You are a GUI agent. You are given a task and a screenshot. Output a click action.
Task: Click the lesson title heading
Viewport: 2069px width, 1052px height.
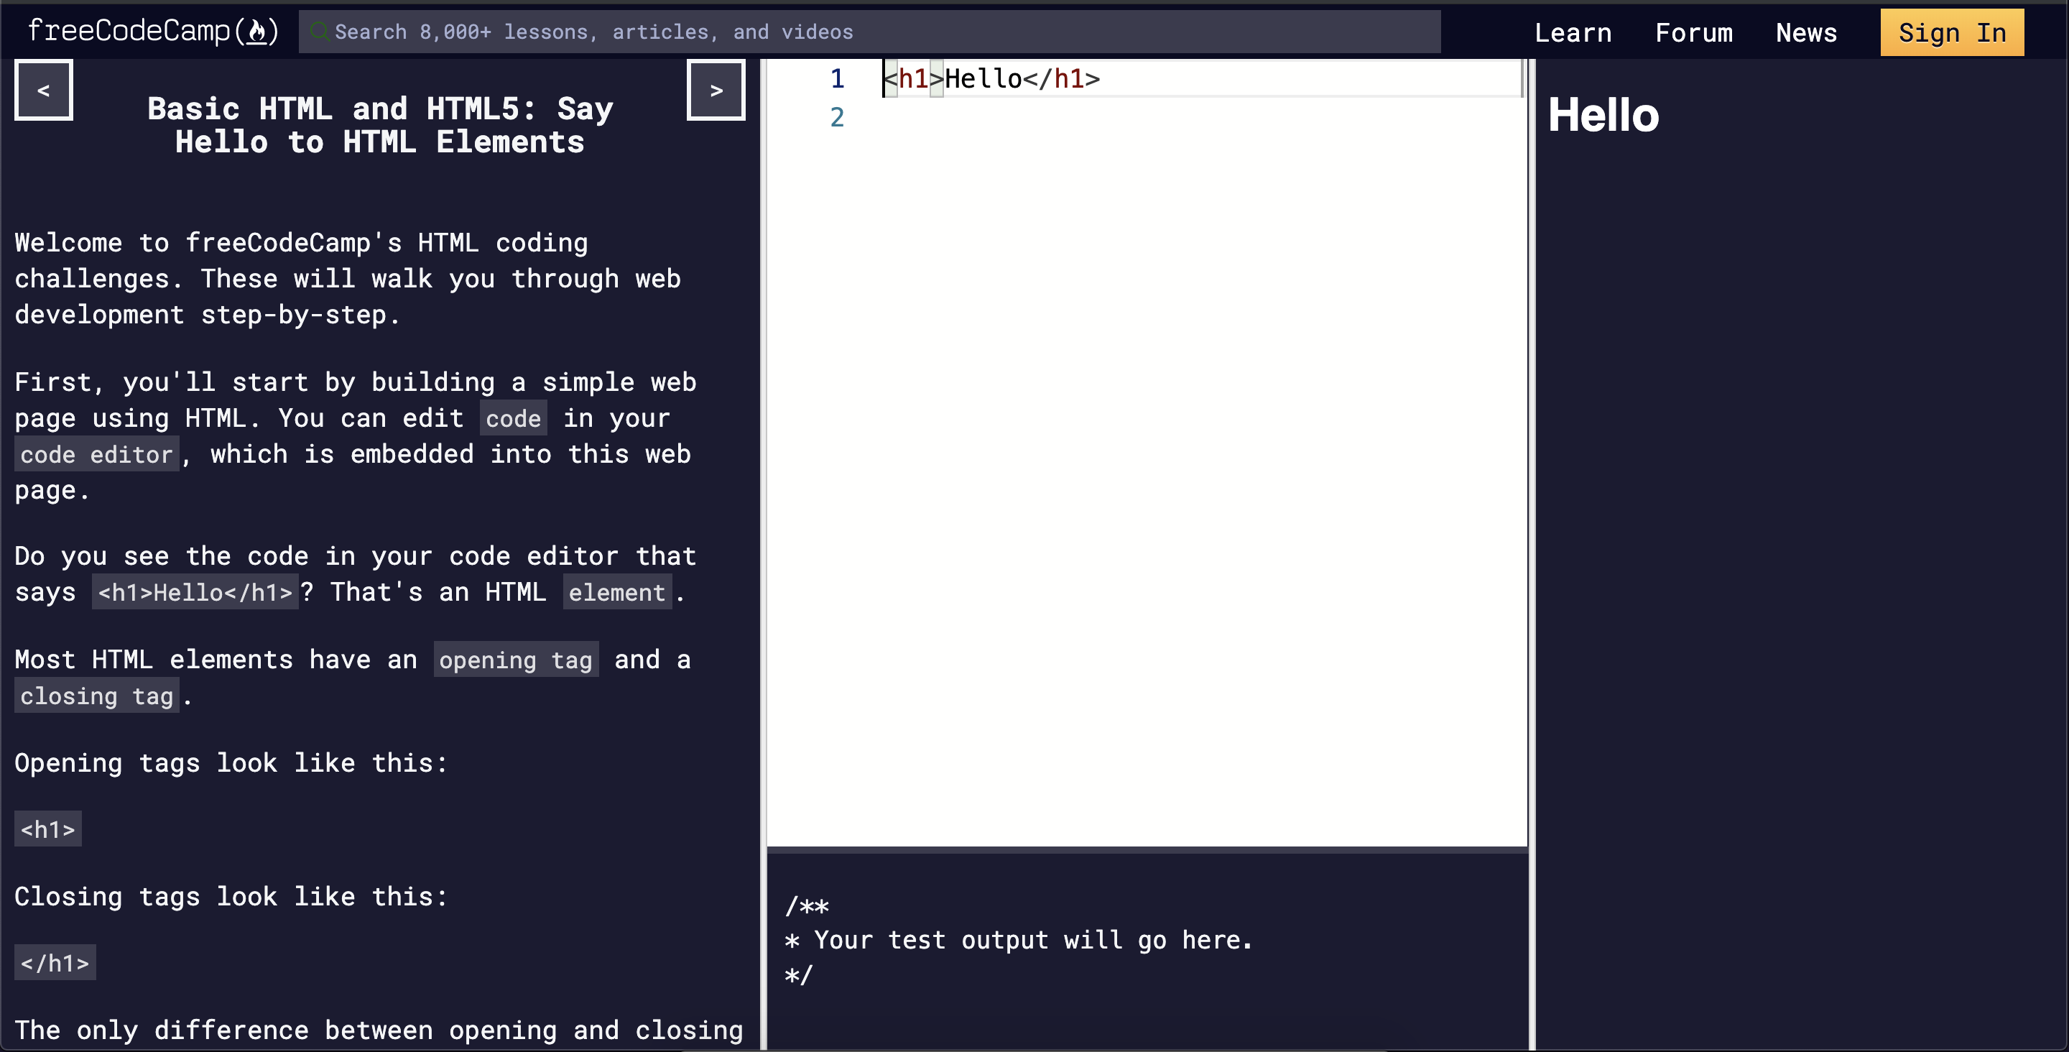pos(380,124)
